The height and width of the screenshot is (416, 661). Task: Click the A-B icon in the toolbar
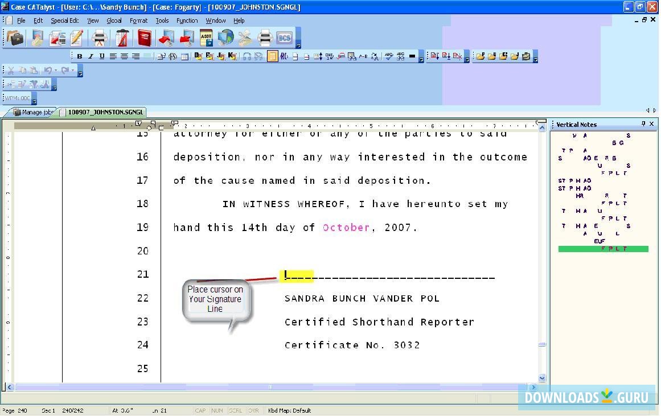[x=363, y=56]
